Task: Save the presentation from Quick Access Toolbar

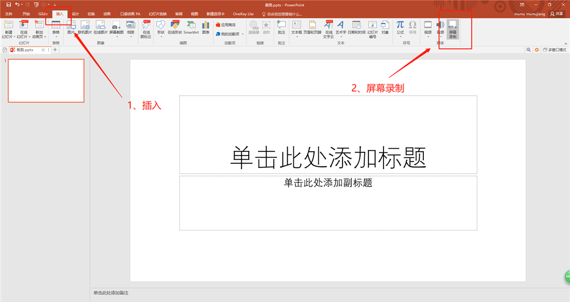Action: tap(9, 4)
